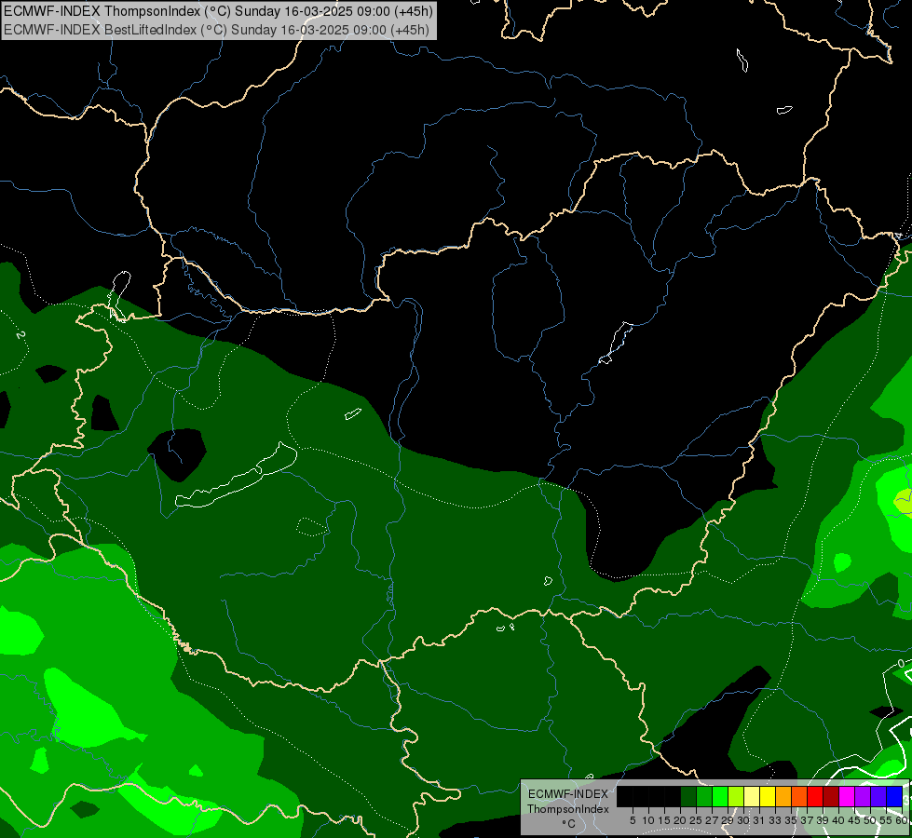This screenshot has width=912, height=838.
Task: Click the purple 45-50 legend swatch
Action: (x=863, y=796)
